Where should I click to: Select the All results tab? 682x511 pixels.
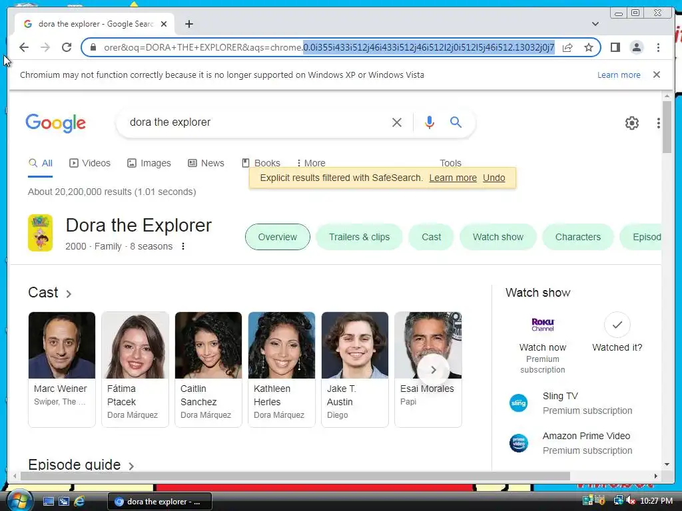coord(41,164)
